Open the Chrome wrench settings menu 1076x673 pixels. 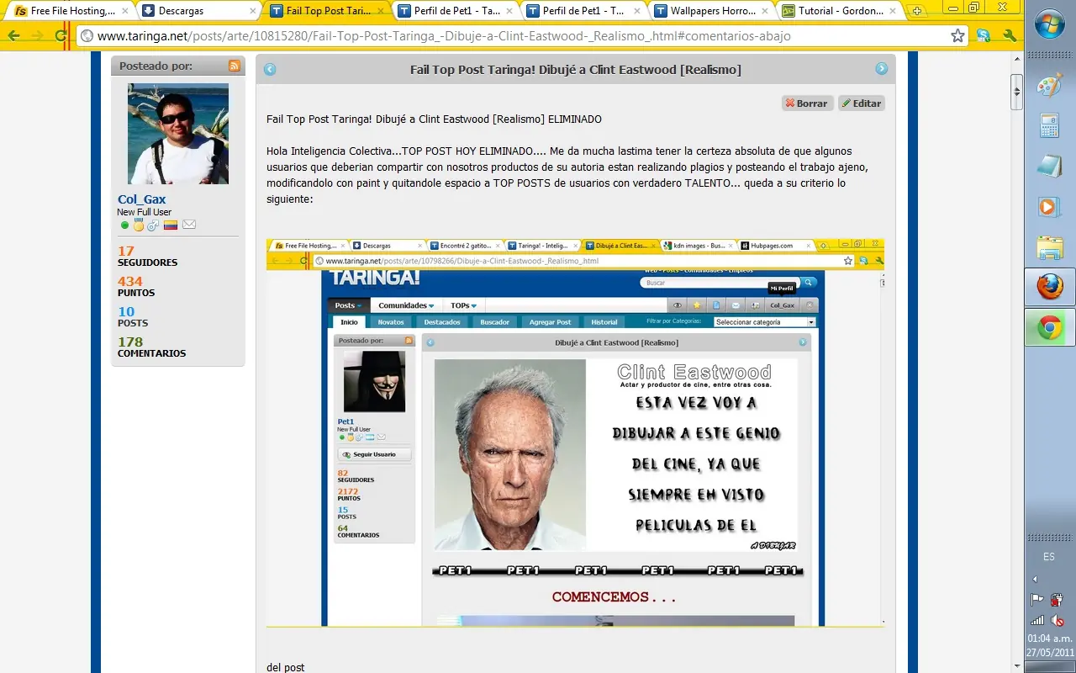click(x=1010, y=36)
